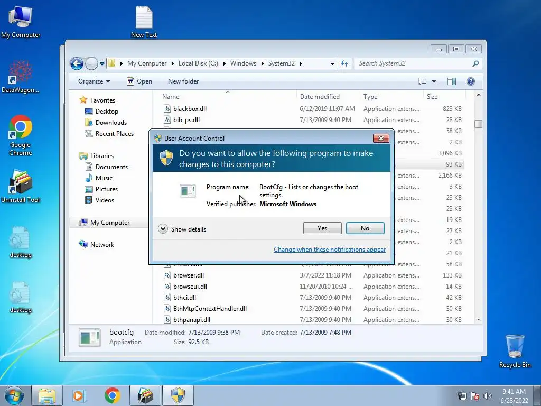This screenshot has height=406, width=541.
Task: Select Network in navigation pane
Action: point(97,245)
